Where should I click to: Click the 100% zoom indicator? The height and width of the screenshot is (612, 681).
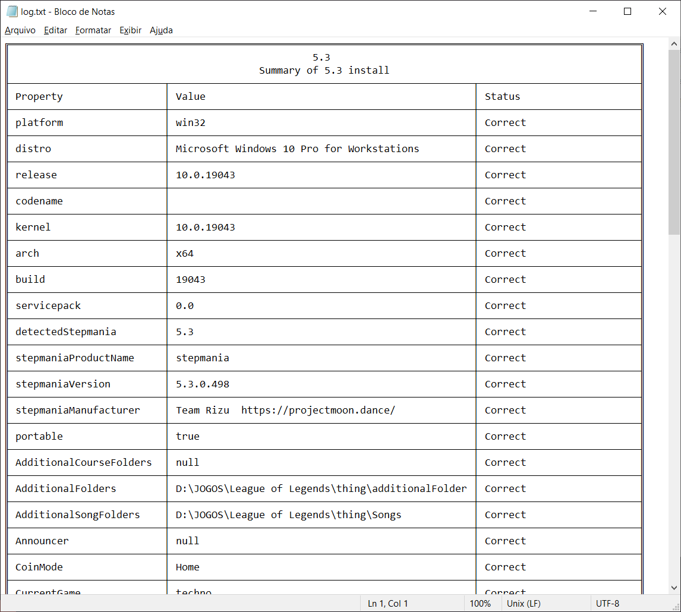(480, 603)
